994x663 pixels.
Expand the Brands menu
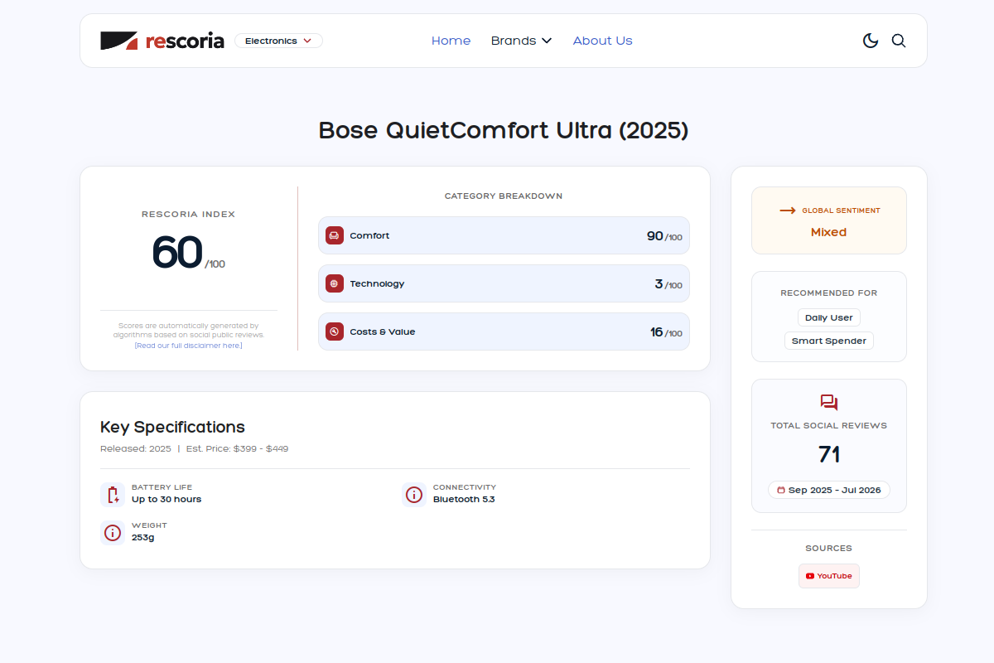521,41
